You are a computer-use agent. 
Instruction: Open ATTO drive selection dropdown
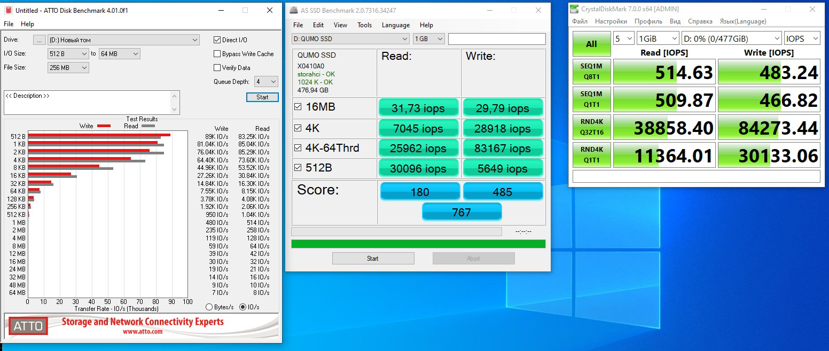(x=123, y=40)
